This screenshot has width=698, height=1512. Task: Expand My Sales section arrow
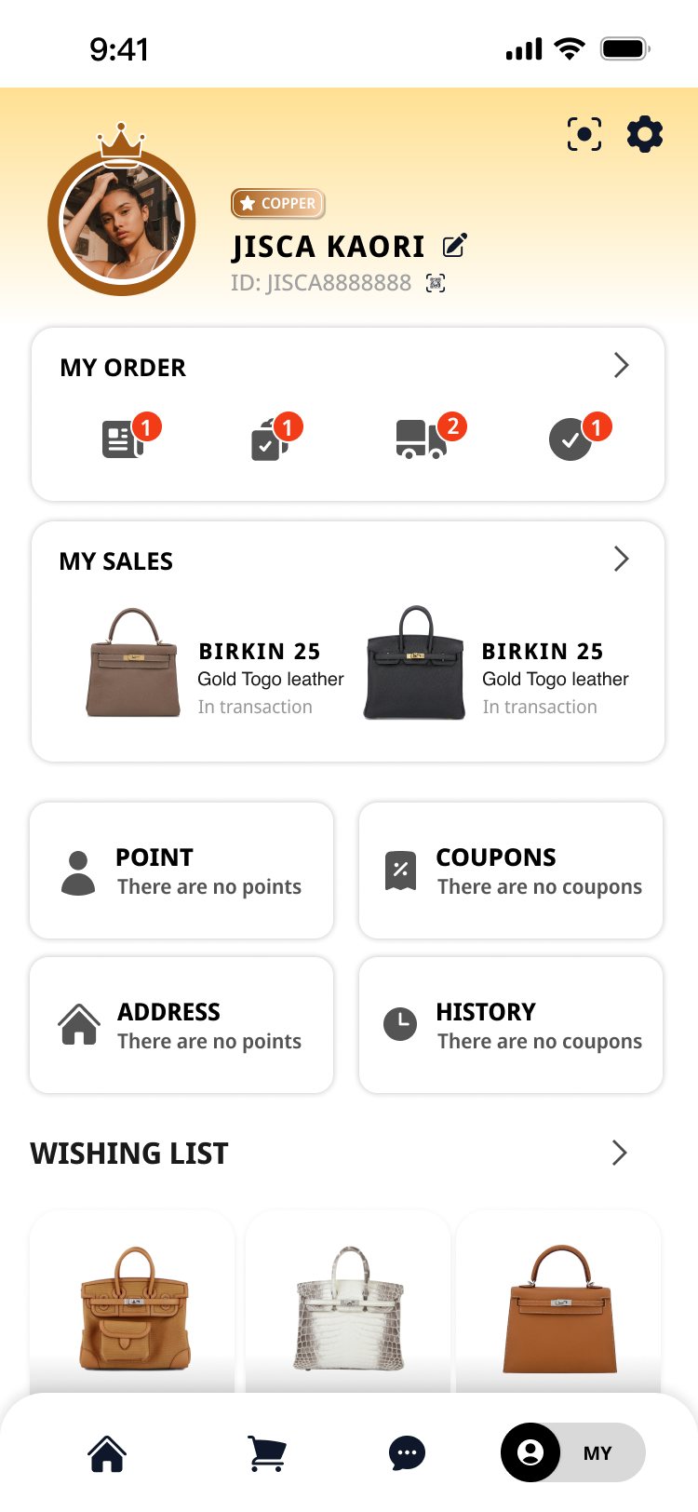click(622, 559)
